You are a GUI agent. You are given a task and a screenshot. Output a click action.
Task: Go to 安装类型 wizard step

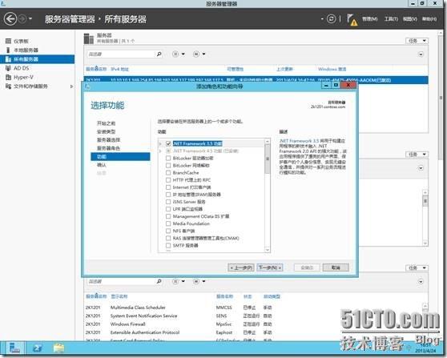tap(106, 131)
